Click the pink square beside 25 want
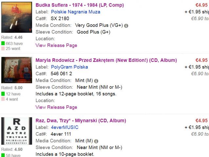 [x=3, y=49]
